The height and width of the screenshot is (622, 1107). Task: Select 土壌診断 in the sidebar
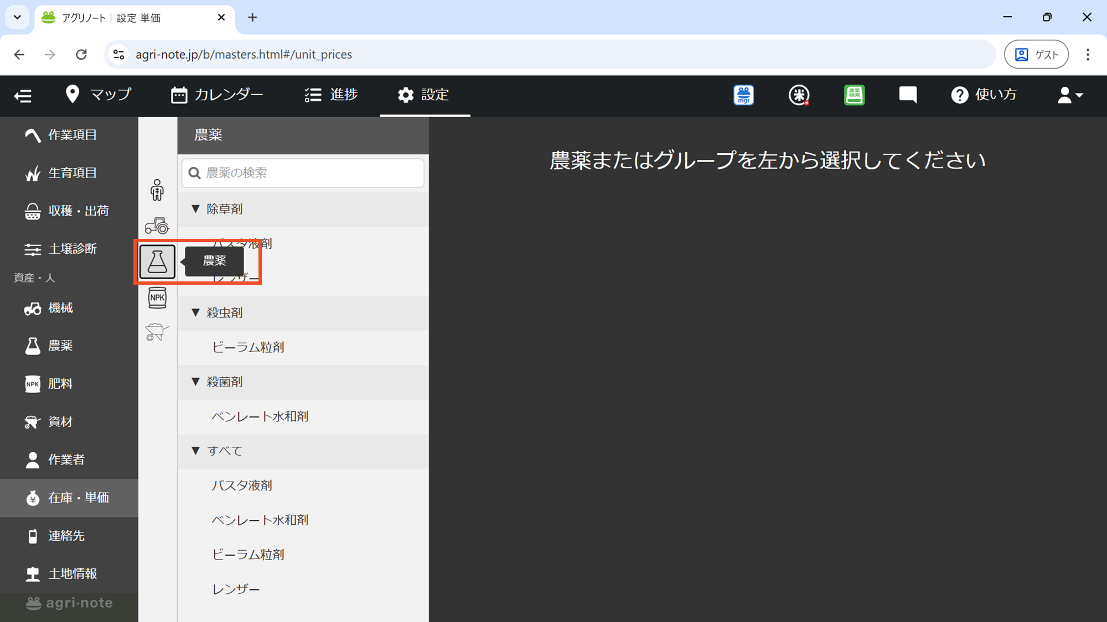[69, 249]
